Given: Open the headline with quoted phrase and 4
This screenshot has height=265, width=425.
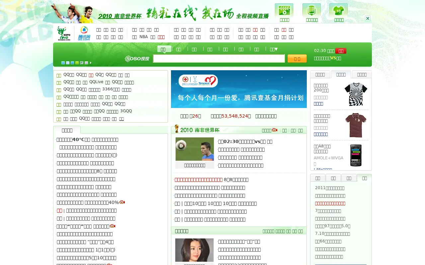Looking at the screenshot, I should pyautogui.click(x=85, y=242).
